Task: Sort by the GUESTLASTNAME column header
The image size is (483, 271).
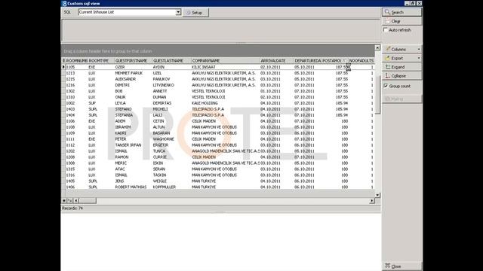Action: coord(171,61)
